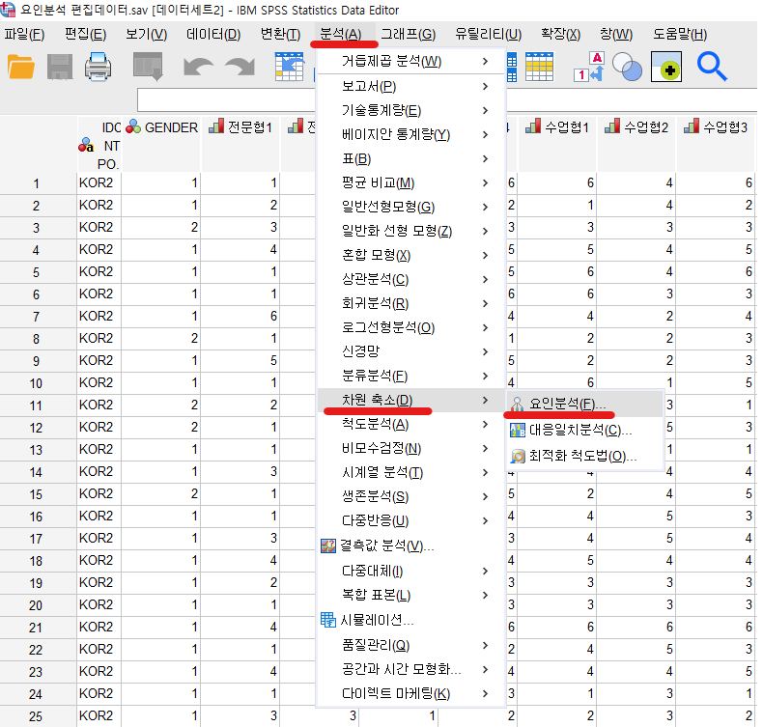The image size is (763, 727).
Task: Click the yellow grid Select cases icon
Action: click(539, 67)
